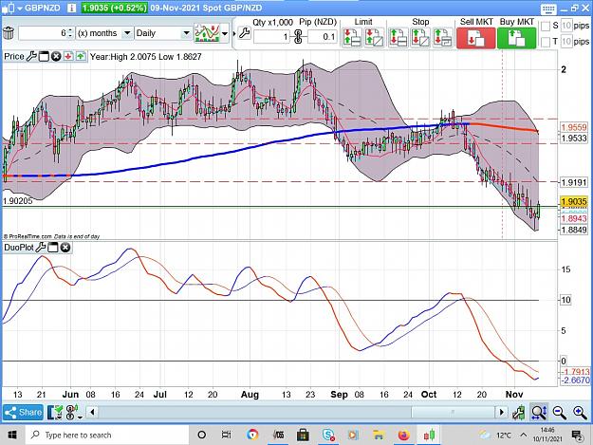Image resolution: width=593 pixels, height=445 pixels.
Task: Click the auto-fit vertical zoom icon
Action: pyautogui.click(x=538, y=412)
